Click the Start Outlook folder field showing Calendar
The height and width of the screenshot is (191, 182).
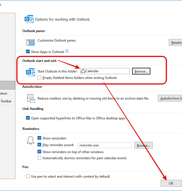[x=105, y=71]
